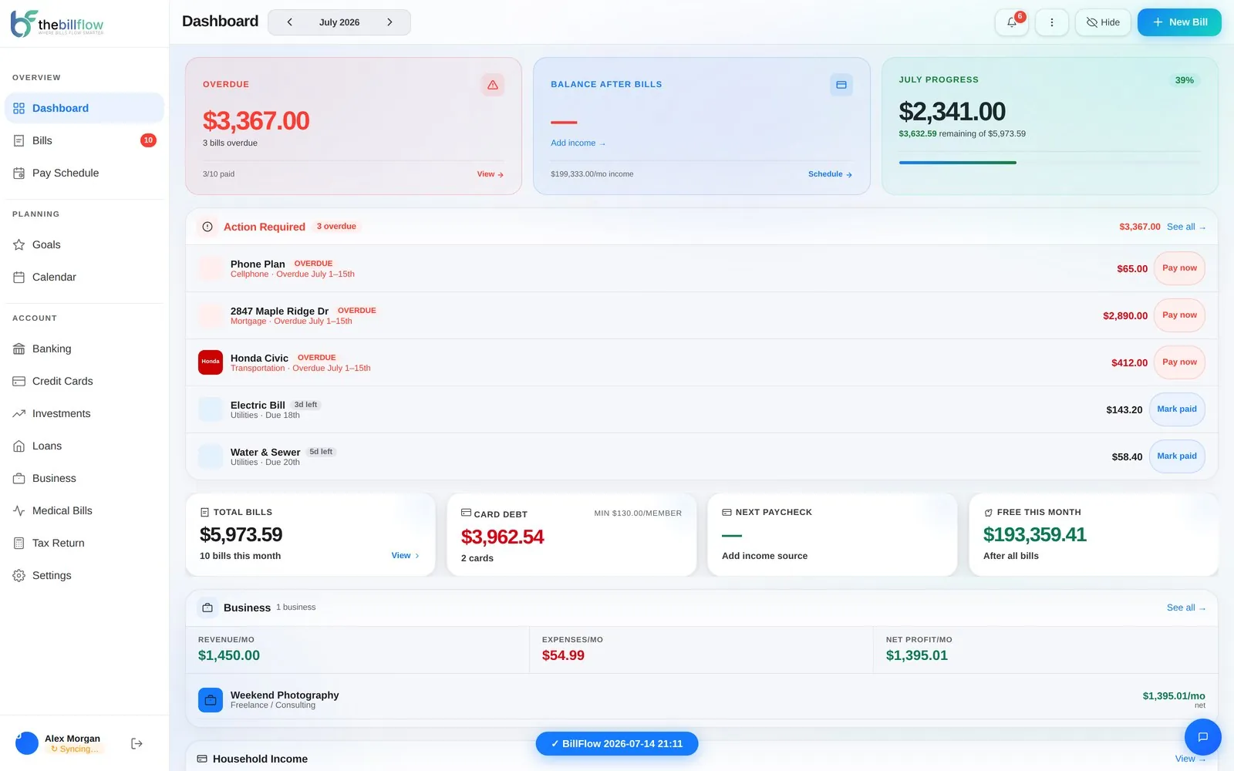The width and height of the screenshot is (1234, 771).
Task: Click View link in Household Income
Action: coord(1190,759)
